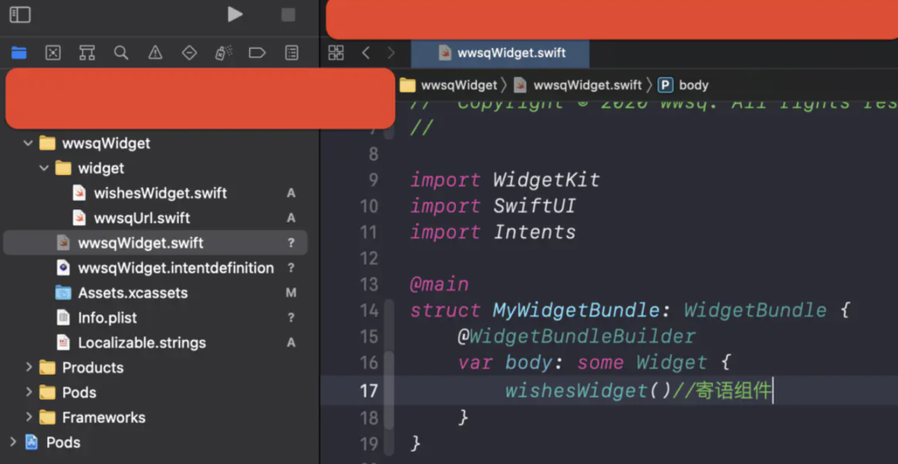Click 'wishesWidget()' call in code
This screenshot has width=898, height=464.
point(588,390)
